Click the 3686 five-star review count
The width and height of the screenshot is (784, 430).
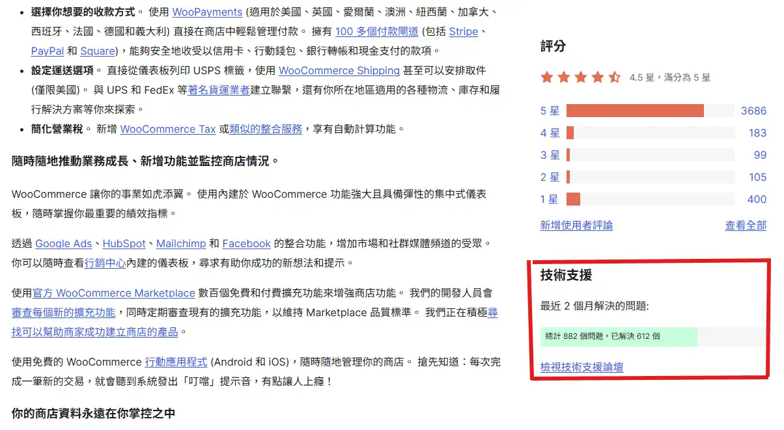753,111
